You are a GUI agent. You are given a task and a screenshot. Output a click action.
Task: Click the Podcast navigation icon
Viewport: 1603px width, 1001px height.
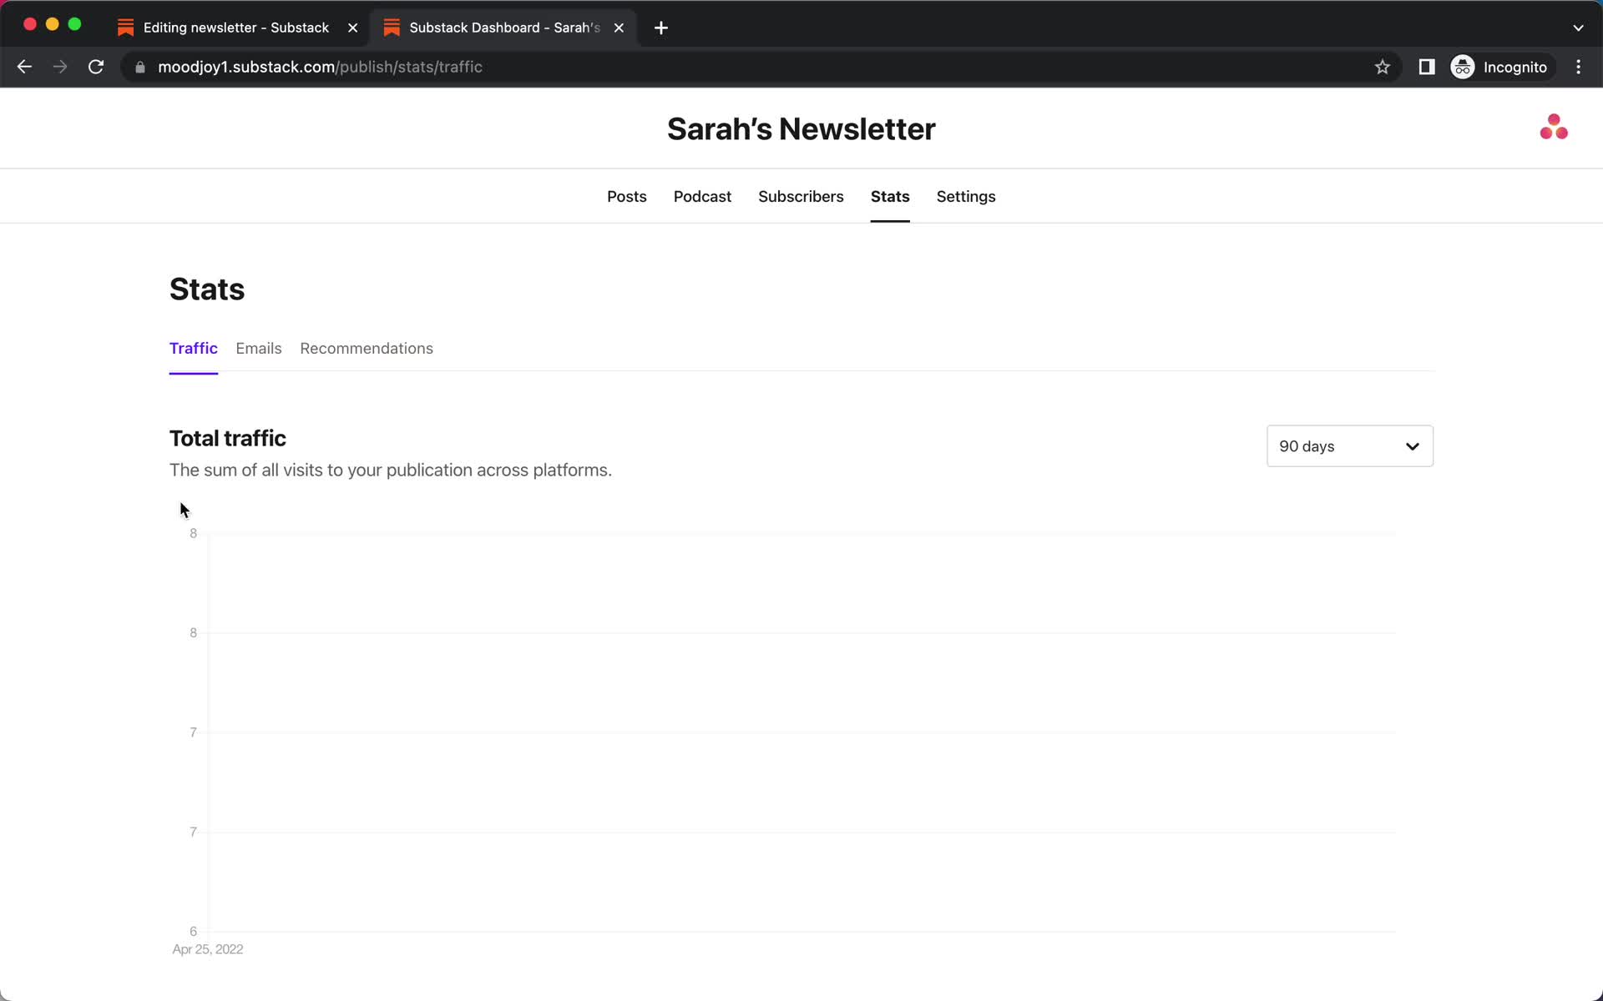pos(703,196)
